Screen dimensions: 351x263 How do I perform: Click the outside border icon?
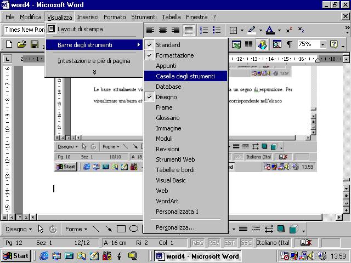234,30
